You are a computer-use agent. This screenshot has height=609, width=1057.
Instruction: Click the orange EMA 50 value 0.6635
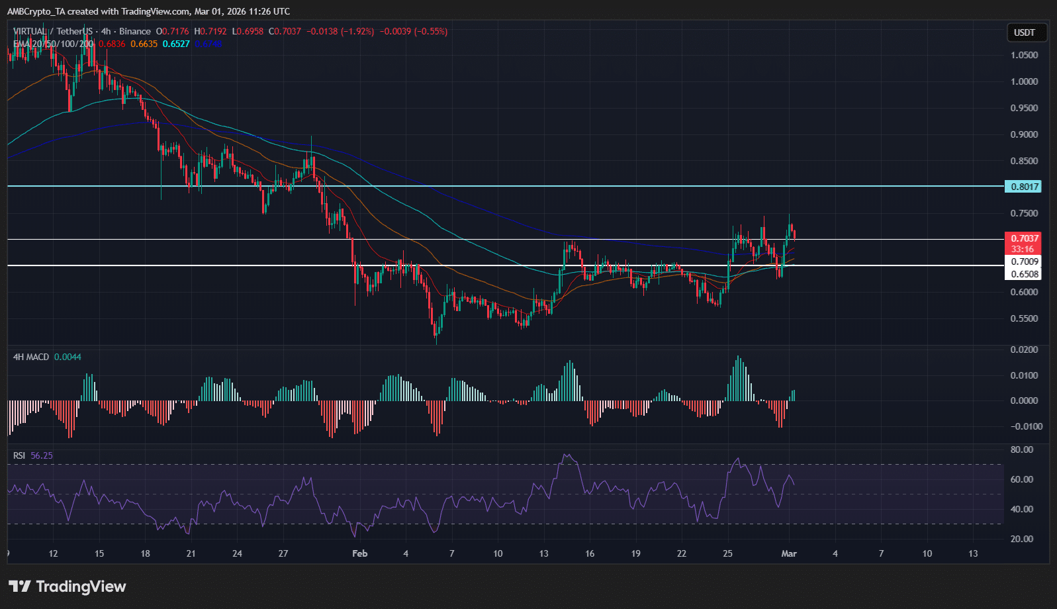(x=144, y=44)
